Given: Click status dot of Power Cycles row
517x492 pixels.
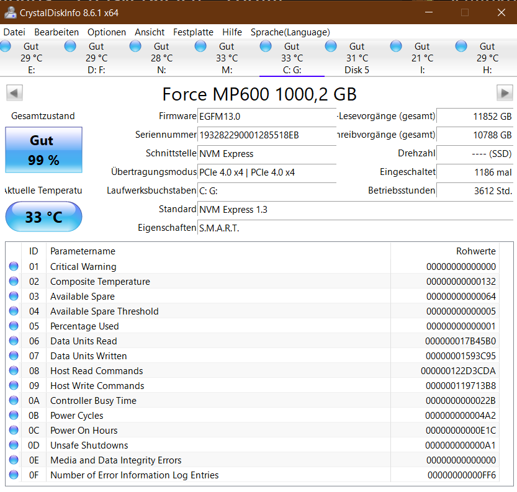Looking at the screenshot, I should coord(14,415).
